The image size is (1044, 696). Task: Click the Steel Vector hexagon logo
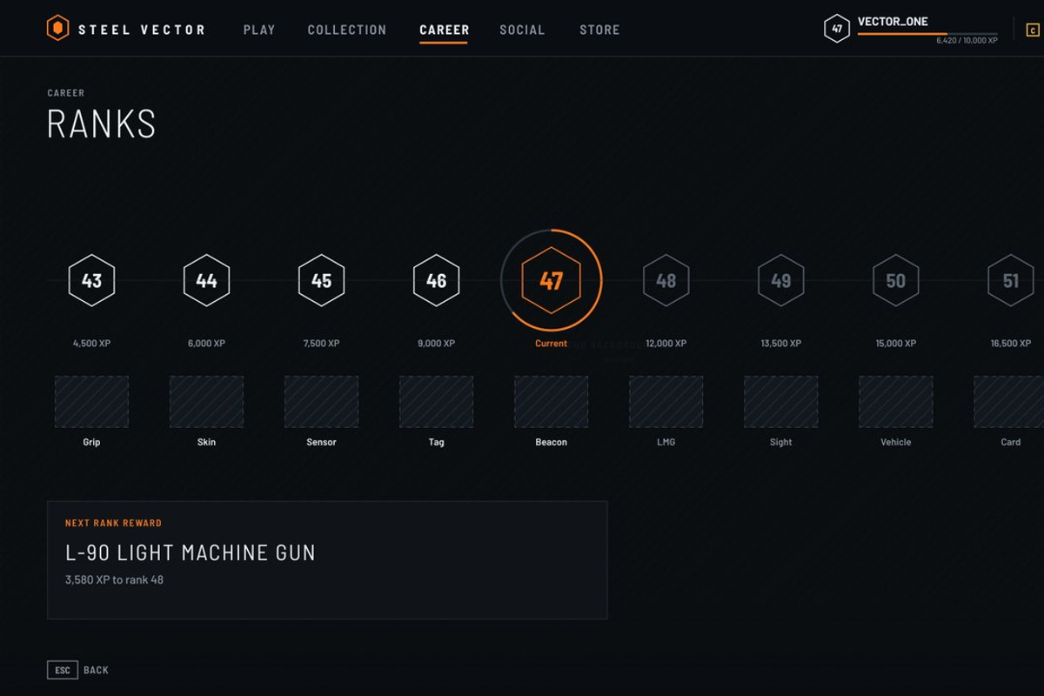(x=57, y=29)
